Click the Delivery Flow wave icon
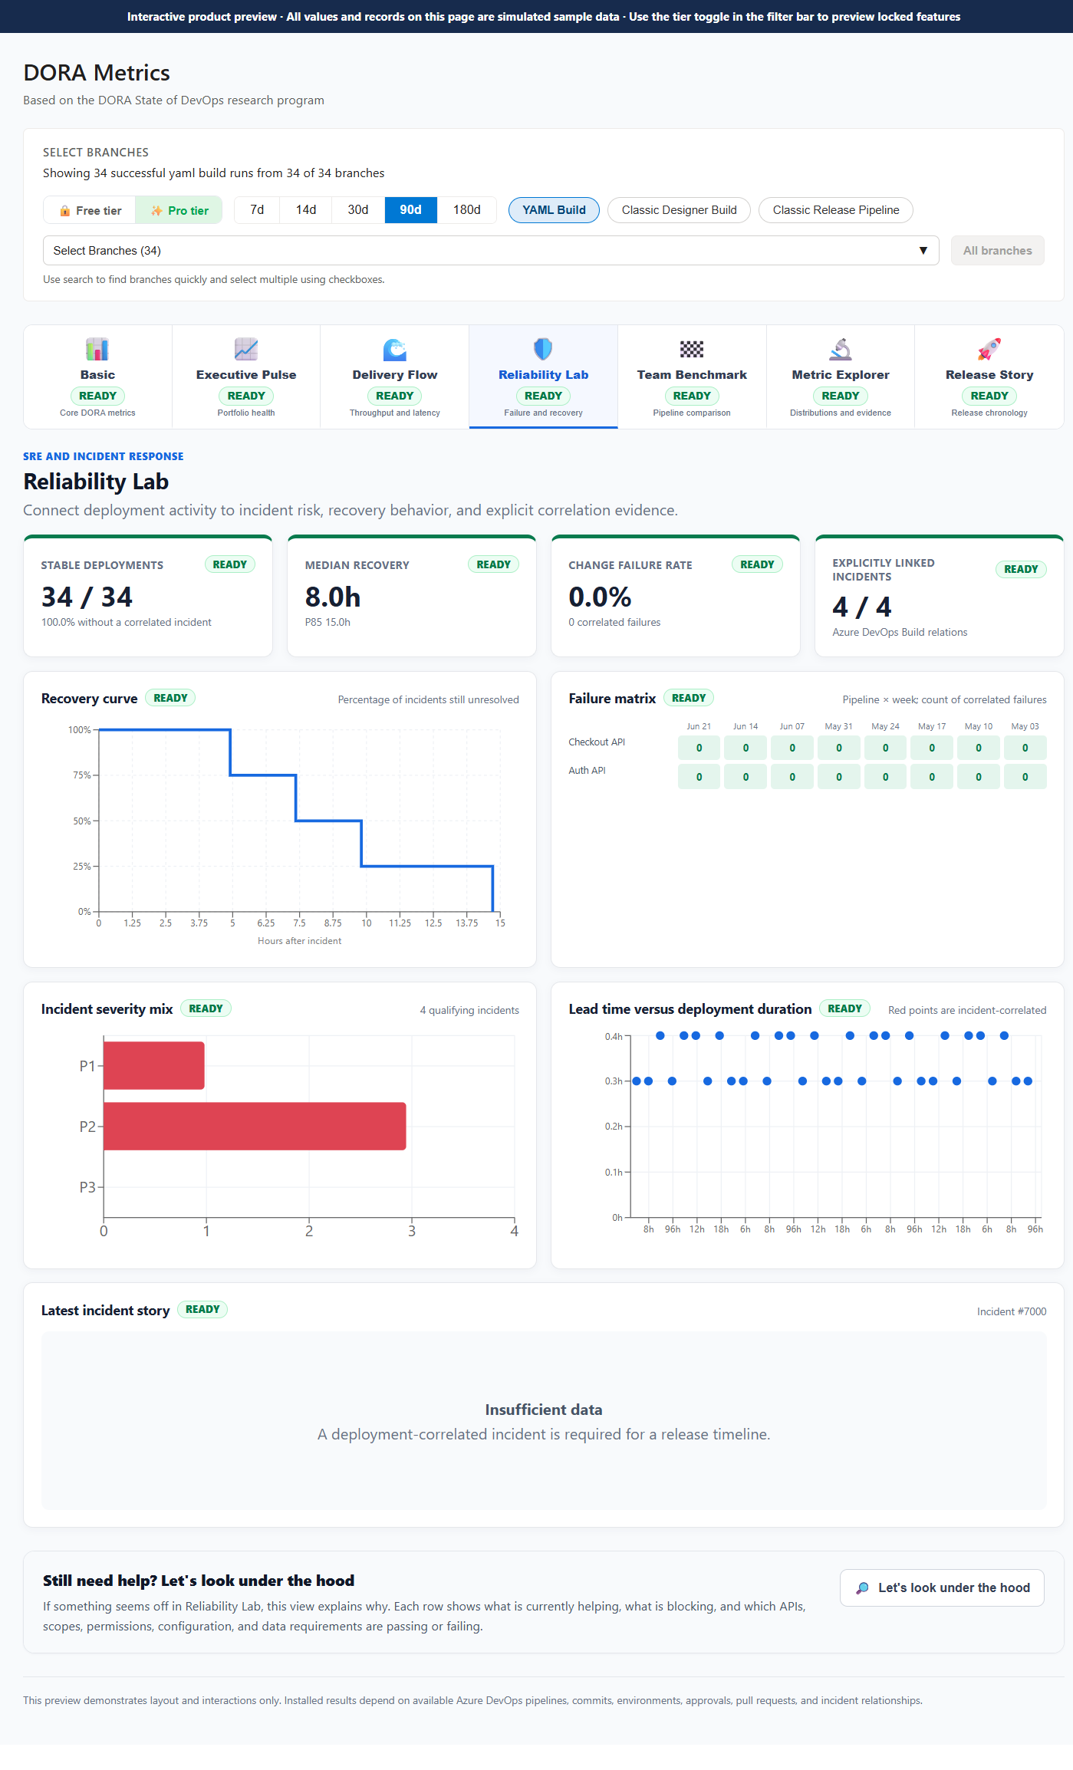1073x1770 pixels. tap(395, 349)
